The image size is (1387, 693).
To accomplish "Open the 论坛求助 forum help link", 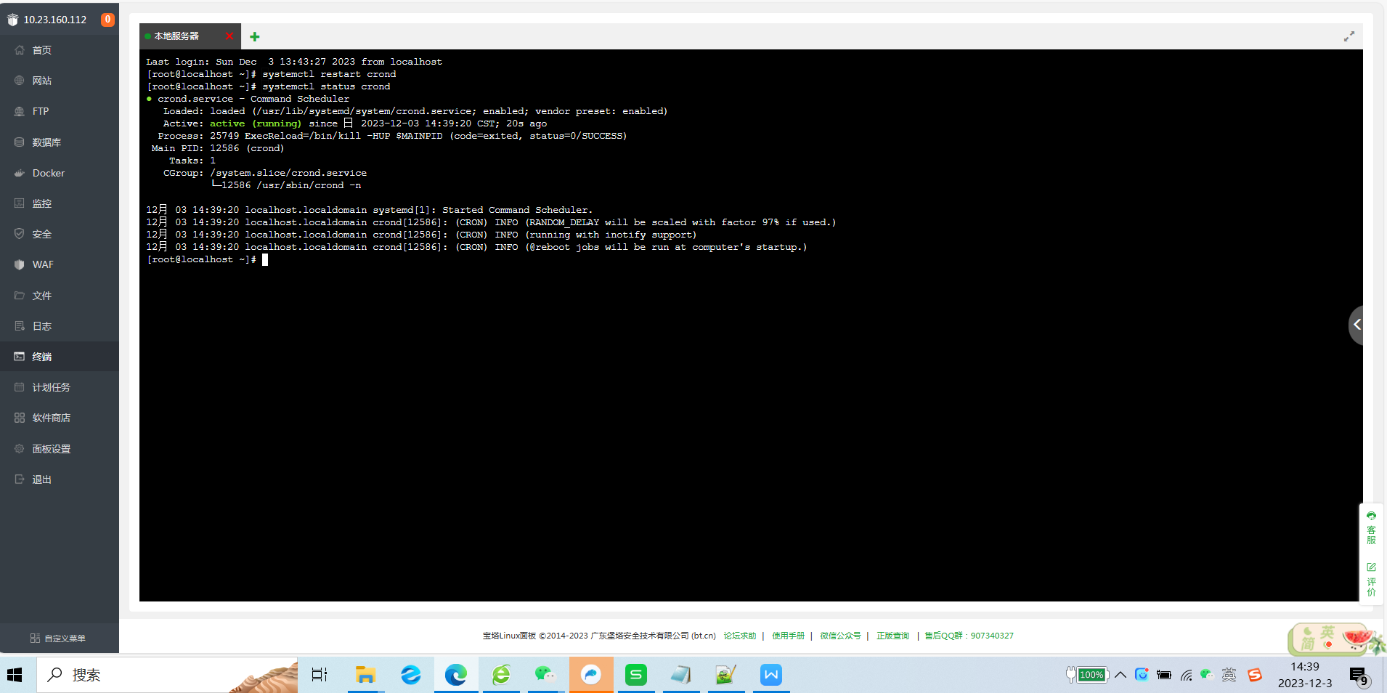I will click(x=739, y=636).
